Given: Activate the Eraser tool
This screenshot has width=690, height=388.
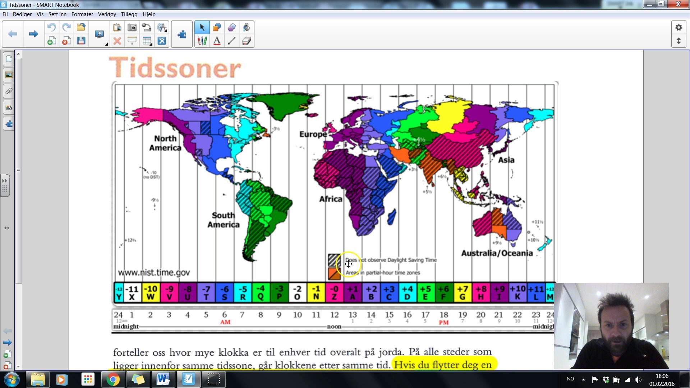Looking at the screenshot, I should pos(247,41).
